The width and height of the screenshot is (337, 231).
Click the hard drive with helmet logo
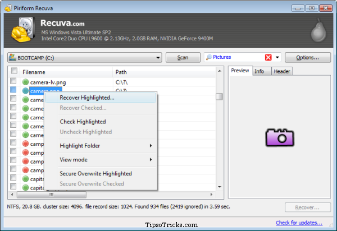point(23,30)
